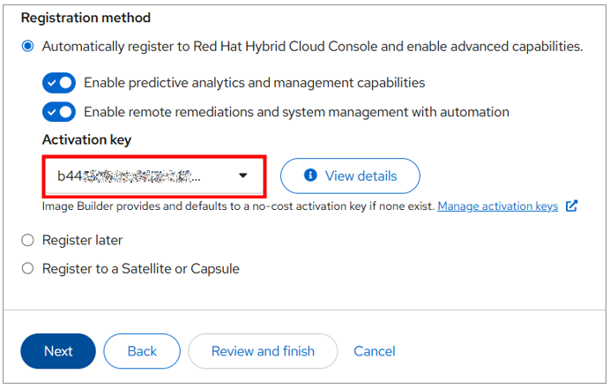Go back with the Back button
The image size is (610, 389).
(142, 351)
